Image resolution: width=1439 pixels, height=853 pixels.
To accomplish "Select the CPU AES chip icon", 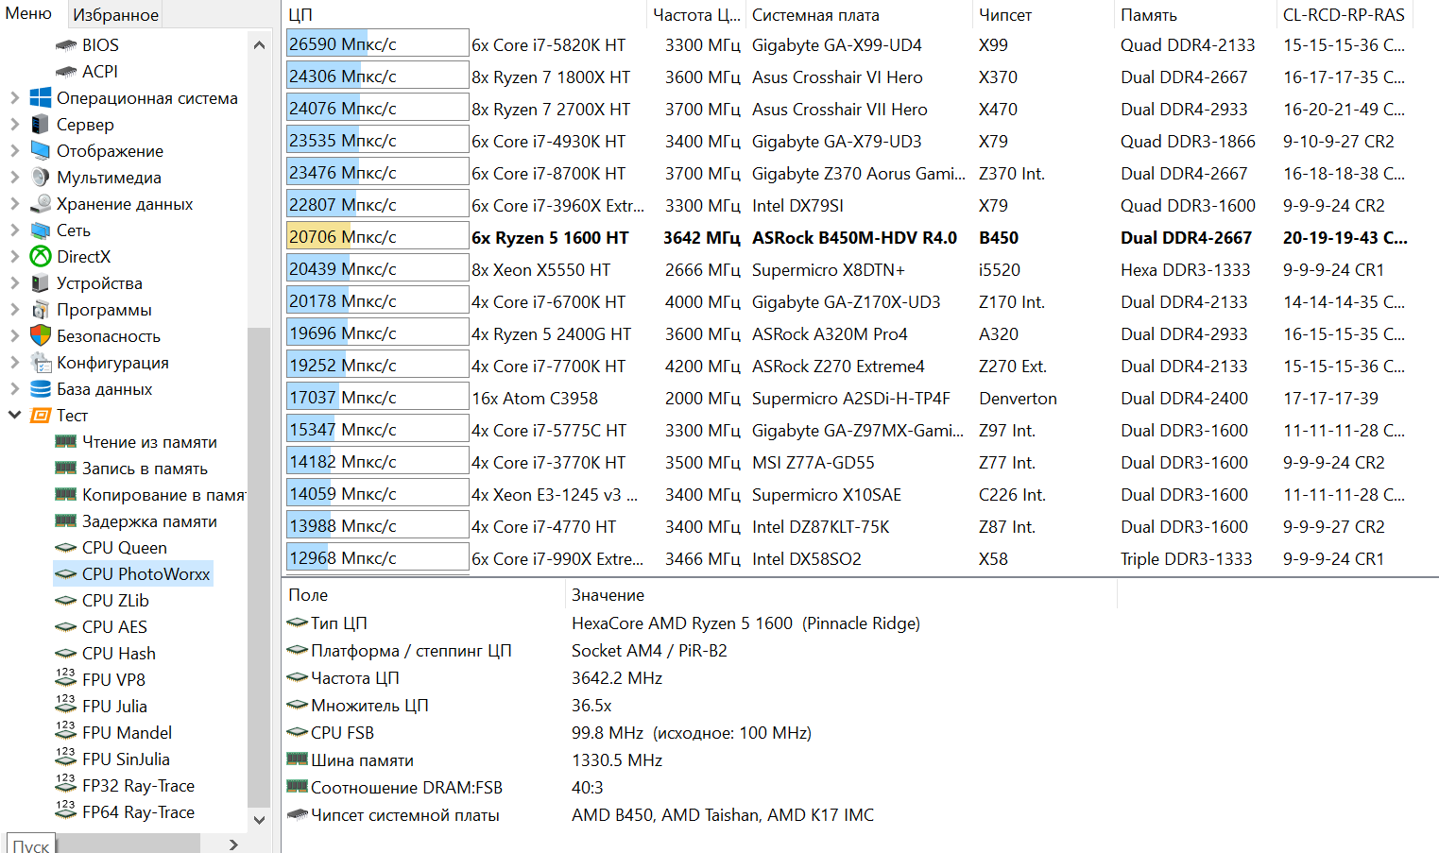I will point(66,627).
